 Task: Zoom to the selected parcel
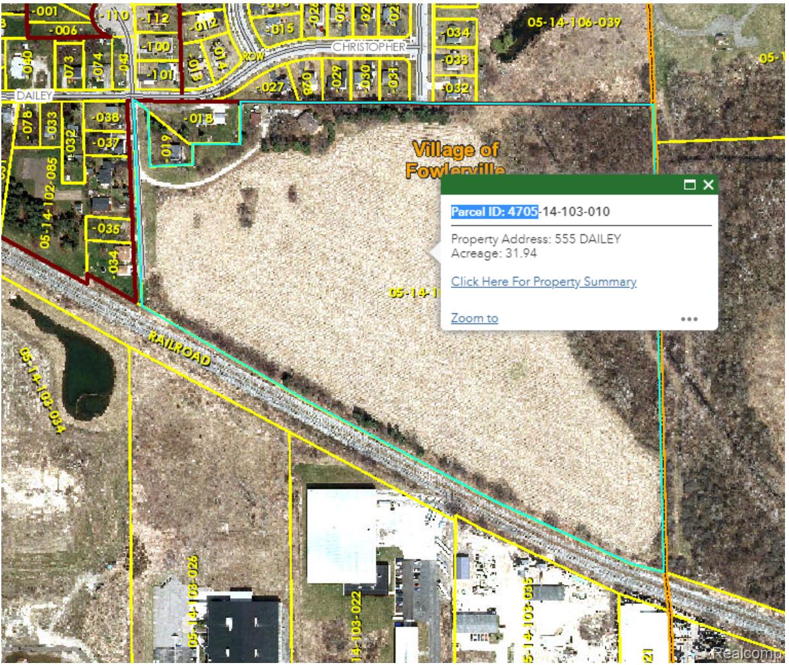[474, 319]
